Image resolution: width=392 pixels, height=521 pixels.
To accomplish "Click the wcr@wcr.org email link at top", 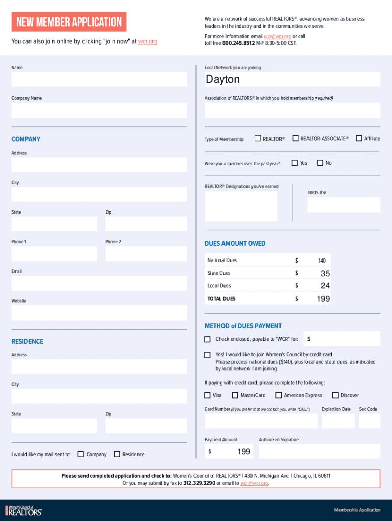I will pyautogui.click(x=277, y=37).
